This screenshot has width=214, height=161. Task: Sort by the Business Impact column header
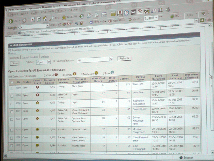[49, 81]
